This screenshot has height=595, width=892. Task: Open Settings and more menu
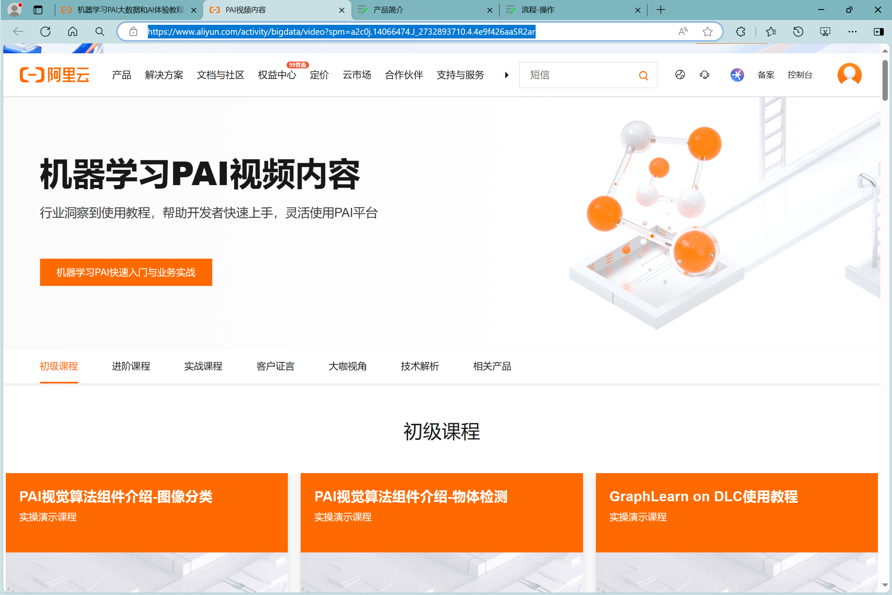coord(852,31)
